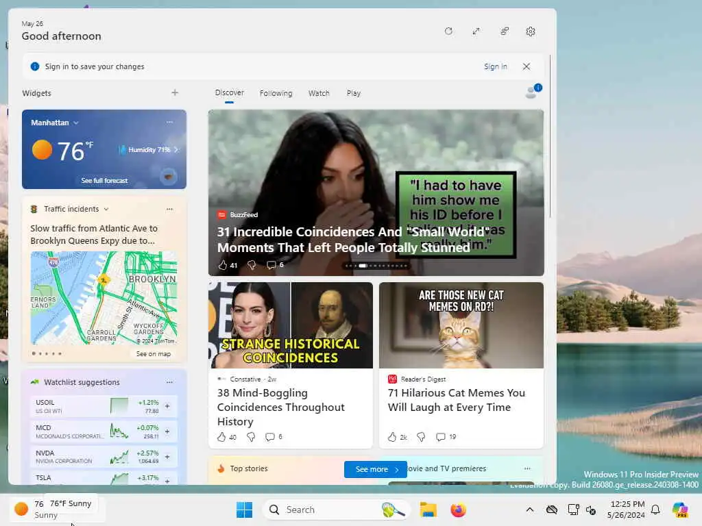
Task: Open the Windows Start menu
Action: click(245, 510)
